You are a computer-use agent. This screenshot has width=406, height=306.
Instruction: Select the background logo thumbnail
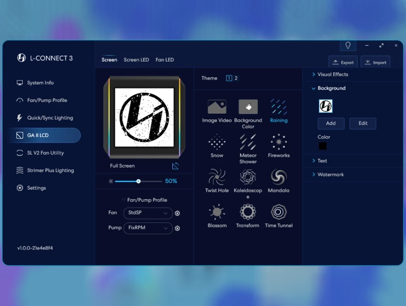[326, 106]
